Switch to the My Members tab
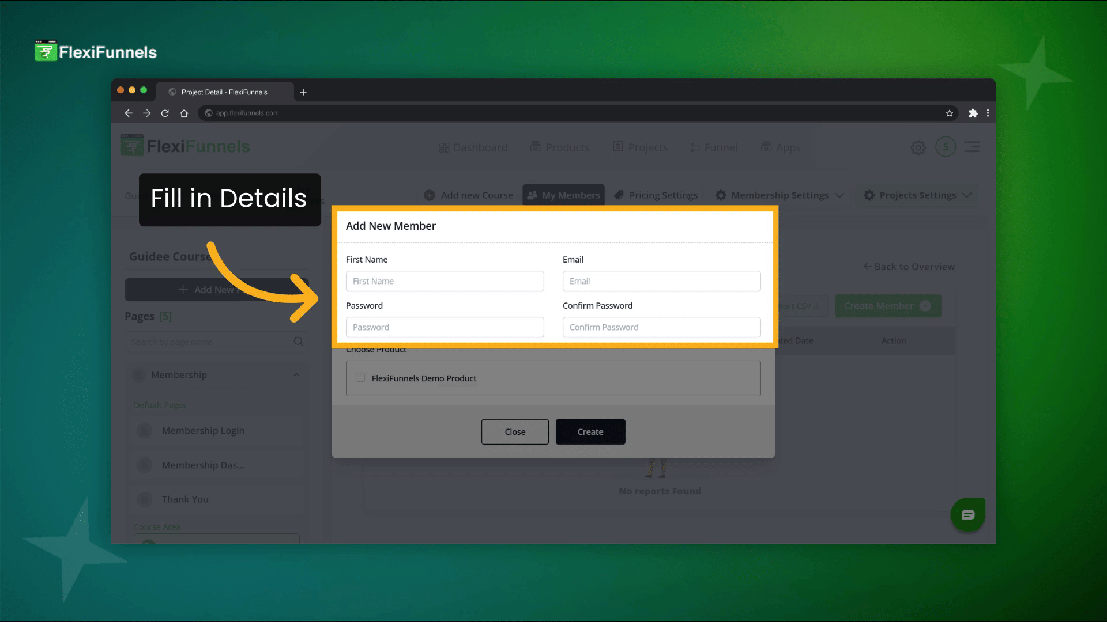This screenshot has height=622, width=1107. click(x=563, y=195)
